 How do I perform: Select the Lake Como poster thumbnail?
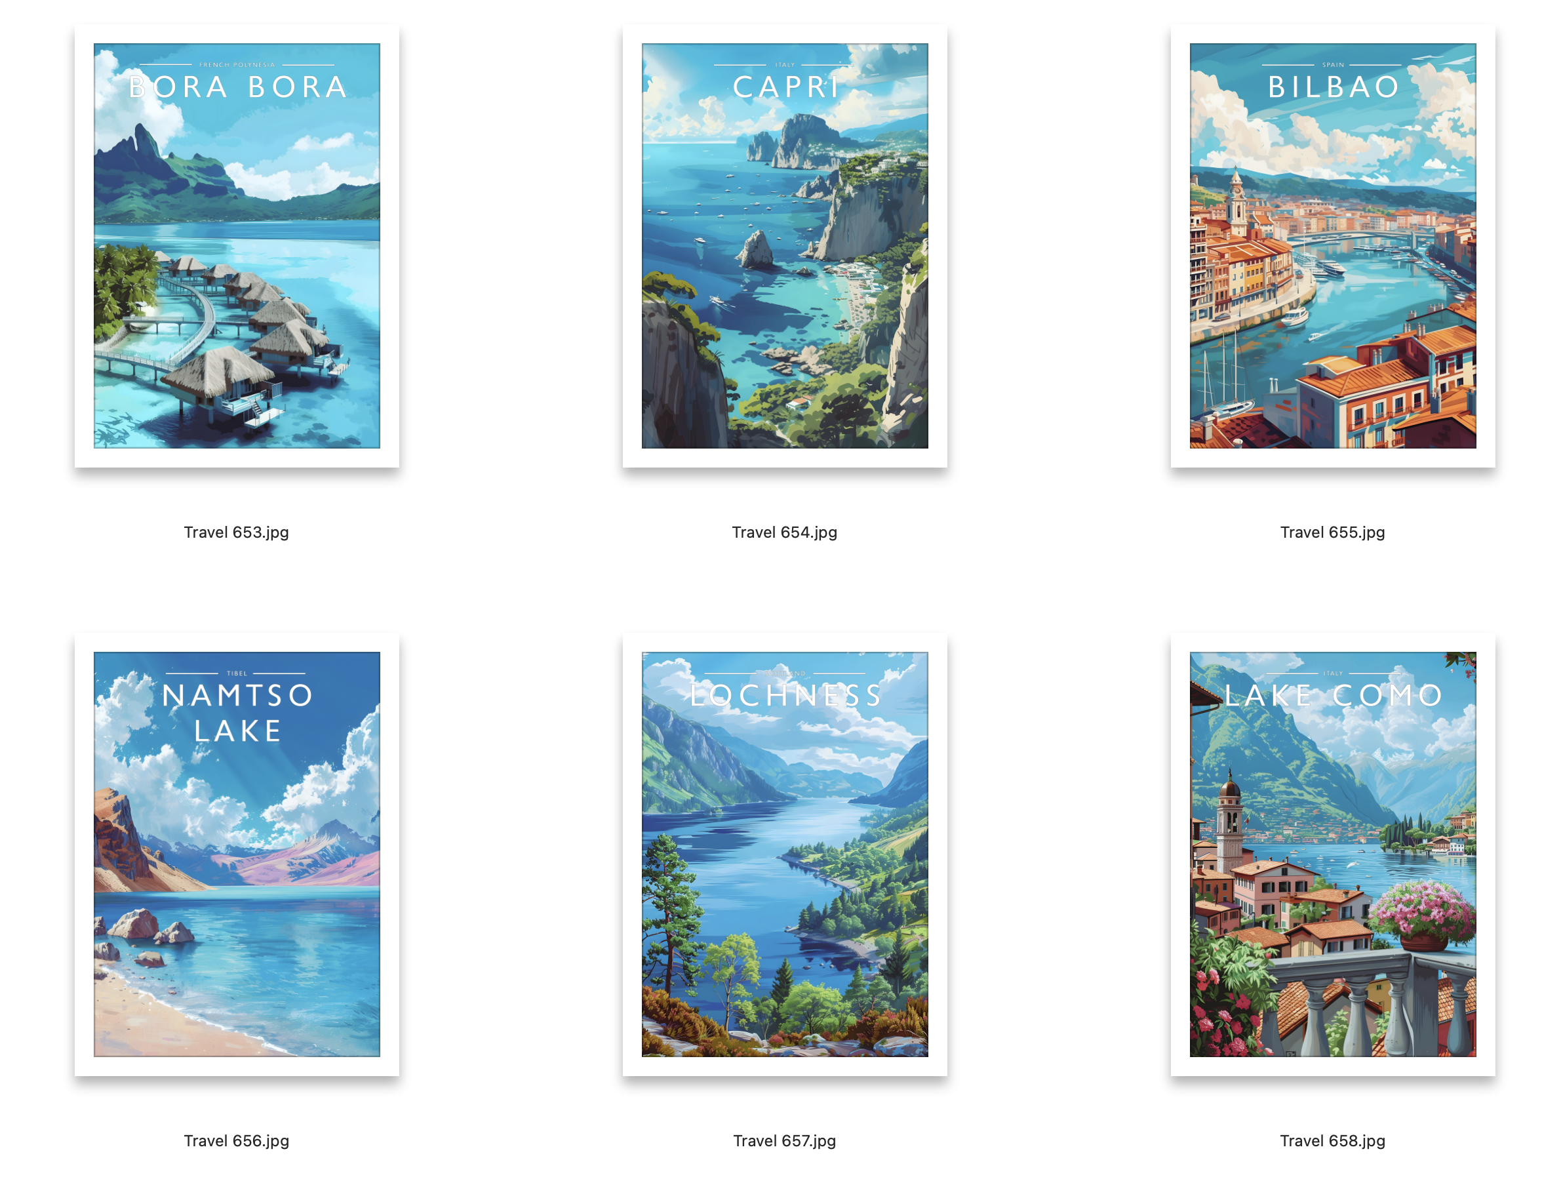(x=1333, y=854)
